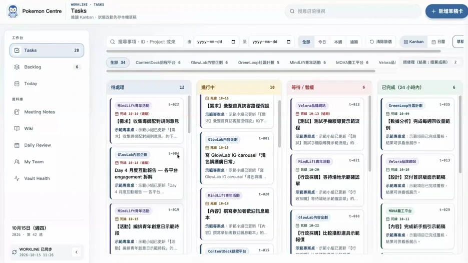Image resolution: width=468 pixels, height=263 pixels.
Task: Switch to the Kanban view
Action: coord(413,42)
